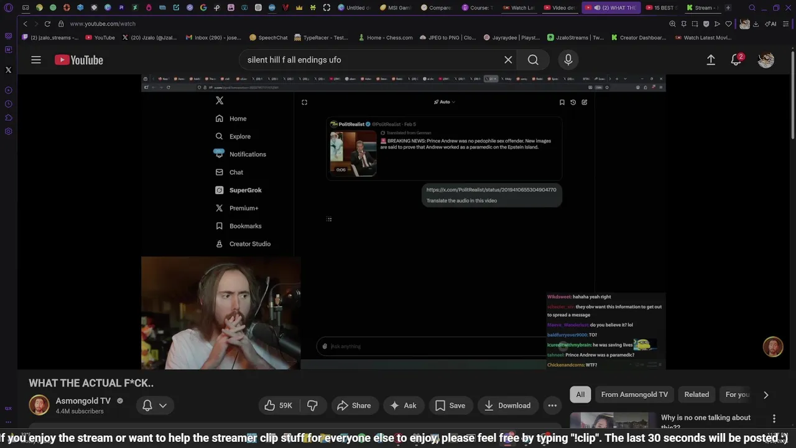The width and height of the screenshot is (796, 448).
Task: Take a snapshot with the capture icon
Action: 695,24
